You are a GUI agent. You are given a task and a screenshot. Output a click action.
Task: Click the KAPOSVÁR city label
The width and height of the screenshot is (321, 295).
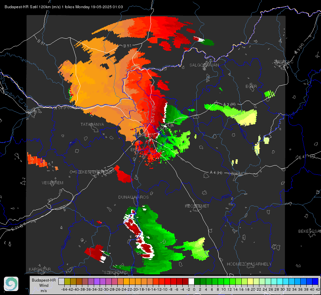(x=40, y=269)
